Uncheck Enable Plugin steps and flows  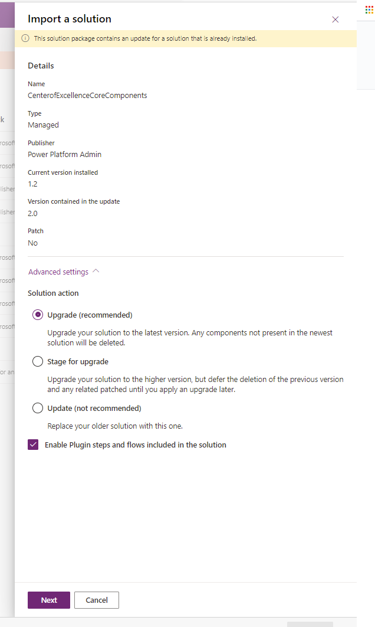click(x=33, y=444)
